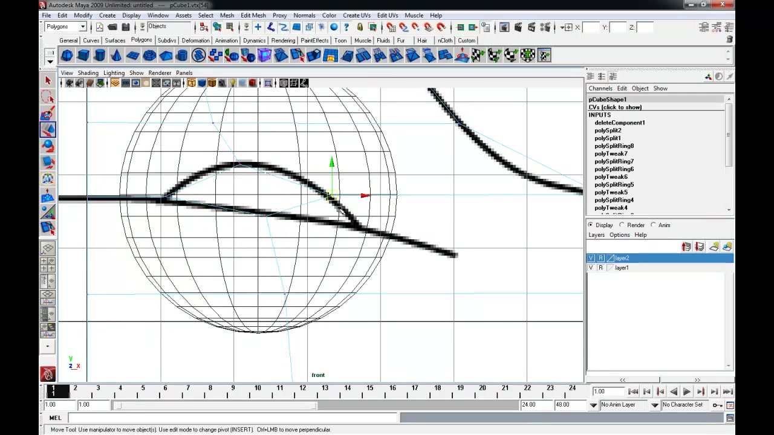Create polygon cone from shelf
The height and width of the screenshot is (435, 774).
pos(115,56)
